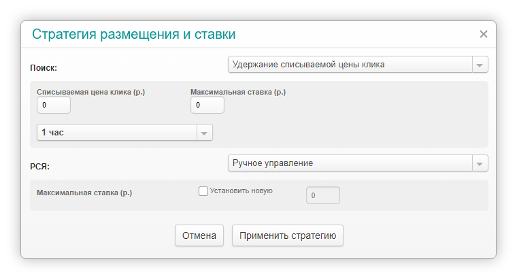Expand the arrow beside Удержание списываемой цены клика
Image resolution: width=517 pixels, height=279 pixels.
pyautogui.click(x=480, y=65)
